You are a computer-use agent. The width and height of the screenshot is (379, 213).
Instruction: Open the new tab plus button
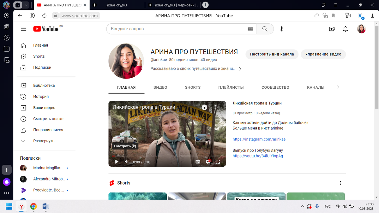pos(205,5)
